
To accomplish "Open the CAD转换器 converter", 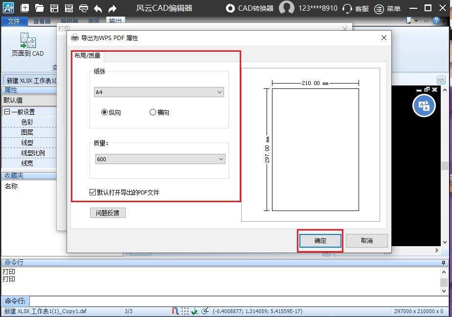I will [249, 8].
